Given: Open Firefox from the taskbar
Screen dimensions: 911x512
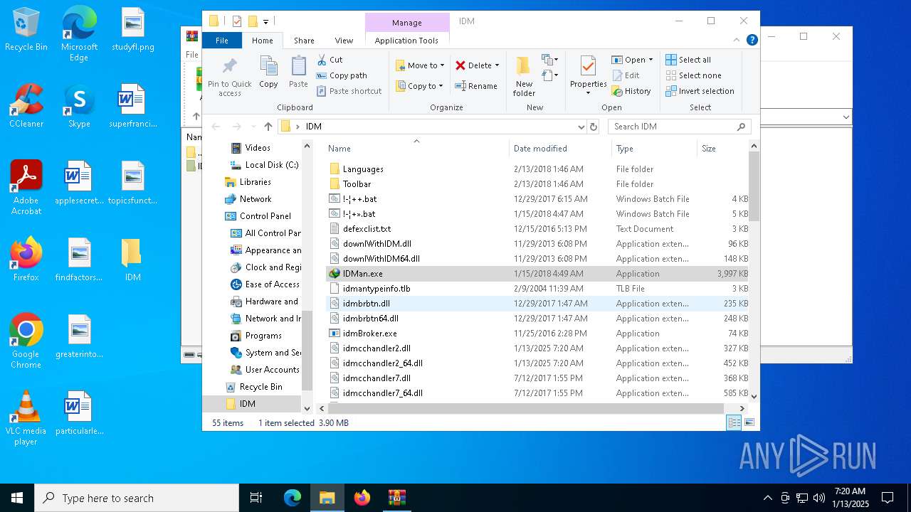Looking at the screenshot, I should 362,498.
